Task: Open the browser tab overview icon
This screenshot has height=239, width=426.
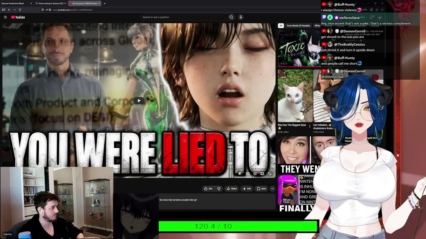Action: coord(4,10)
